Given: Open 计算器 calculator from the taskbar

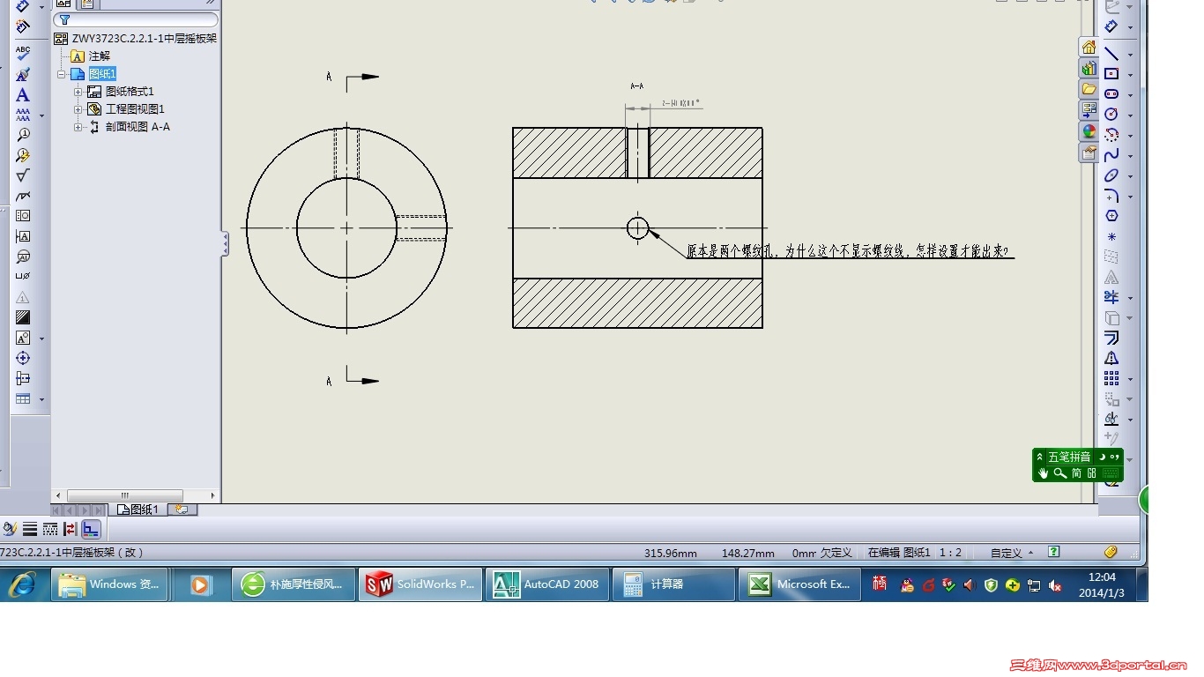Looking at the screenshot, I should tap(673, 584).
